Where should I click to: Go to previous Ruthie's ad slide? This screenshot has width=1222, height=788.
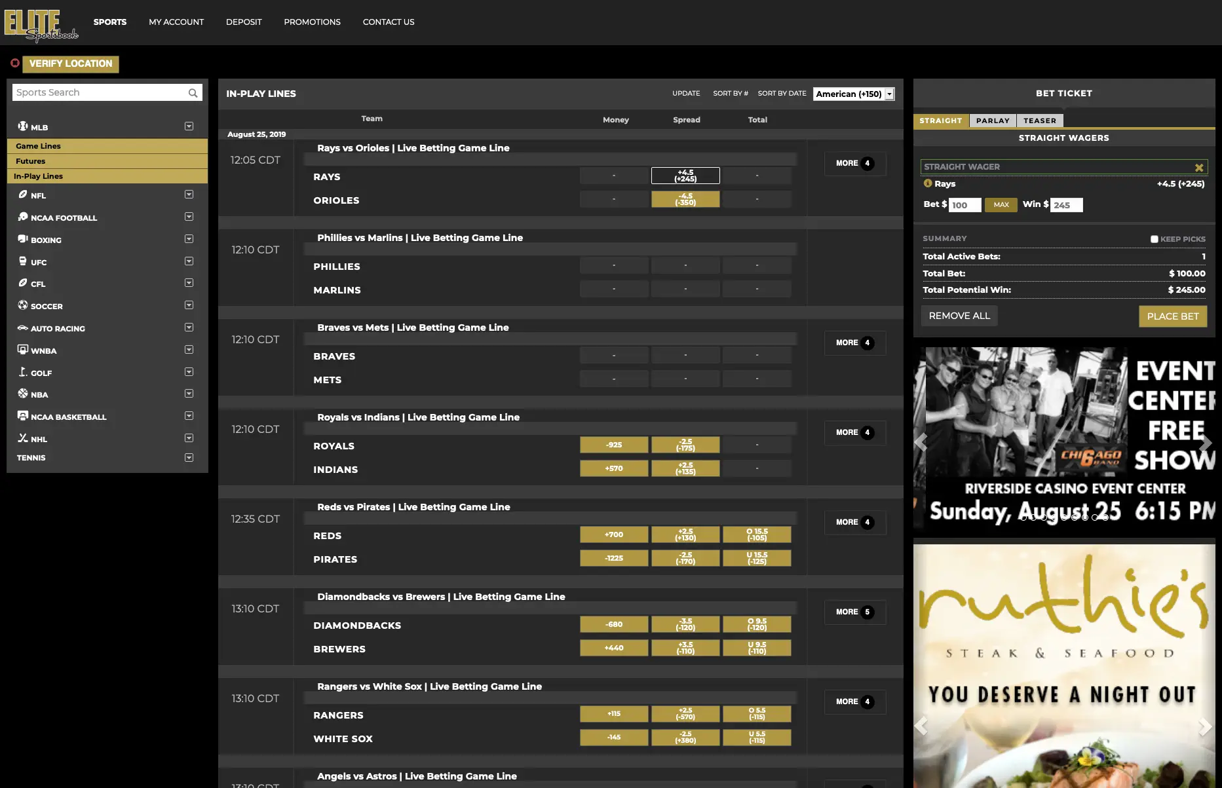click(x=921, y=726)
